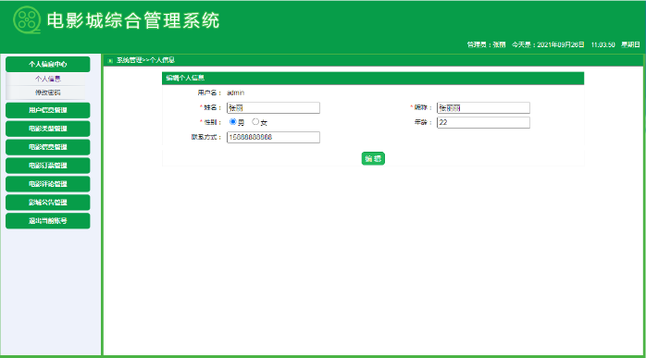Click the 昵称 input field

coord(483,108)
